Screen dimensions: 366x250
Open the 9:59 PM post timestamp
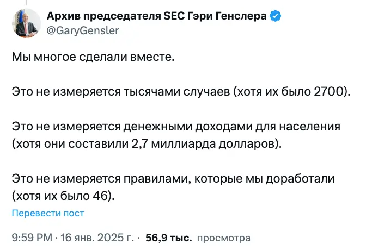pos(32,237)
